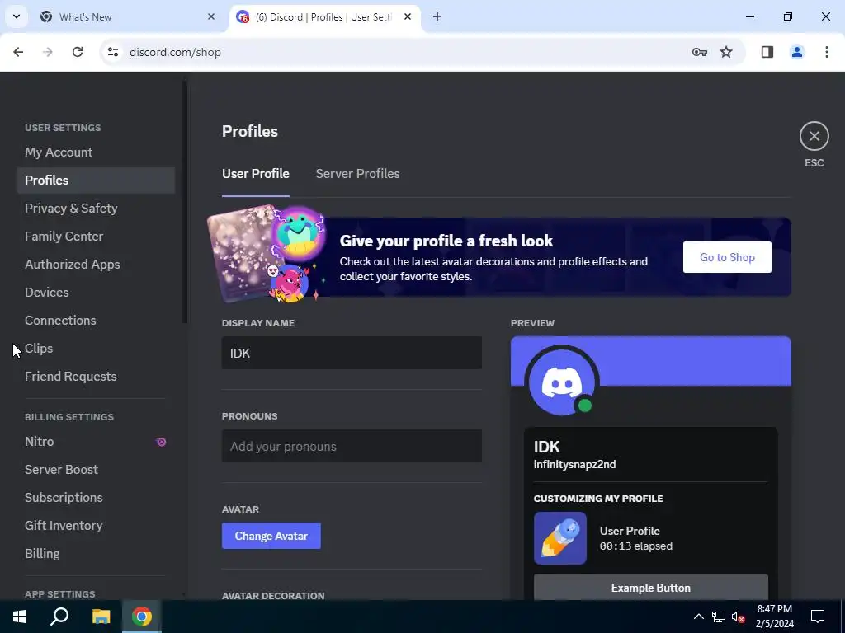Click the pronouns input field
The image size is (845, 633).
coord(352,446)
